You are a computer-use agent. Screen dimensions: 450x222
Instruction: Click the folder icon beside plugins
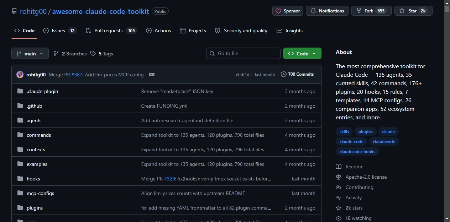[x=20, y=208]
